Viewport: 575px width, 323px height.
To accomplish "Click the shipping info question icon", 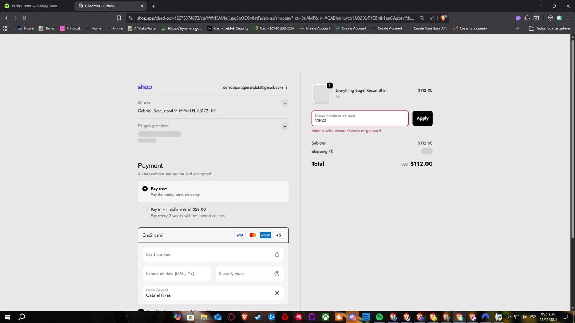I will [x=331, y=152].
